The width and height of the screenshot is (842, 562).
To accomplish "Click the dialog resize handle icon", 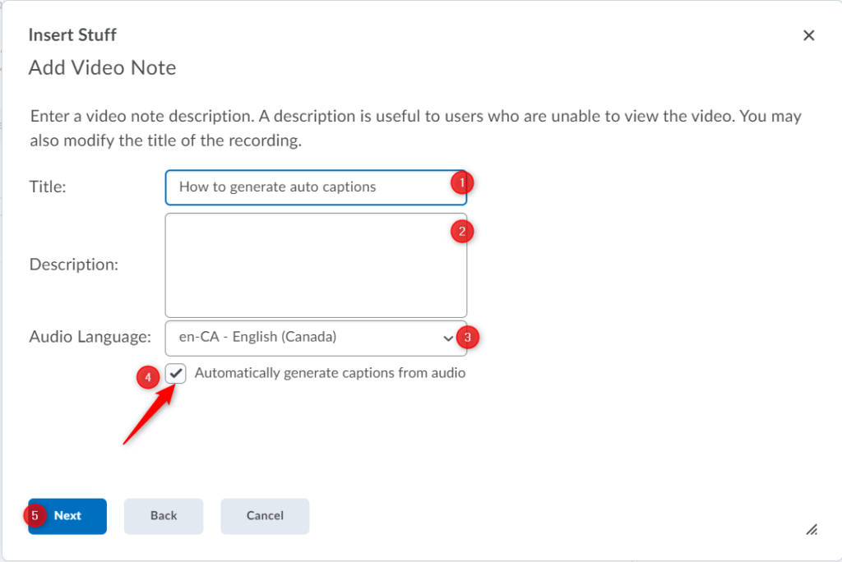I will pyautogui.click(x=812, y=530).
